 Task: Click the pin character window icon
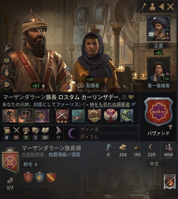[x=144, y=7]
